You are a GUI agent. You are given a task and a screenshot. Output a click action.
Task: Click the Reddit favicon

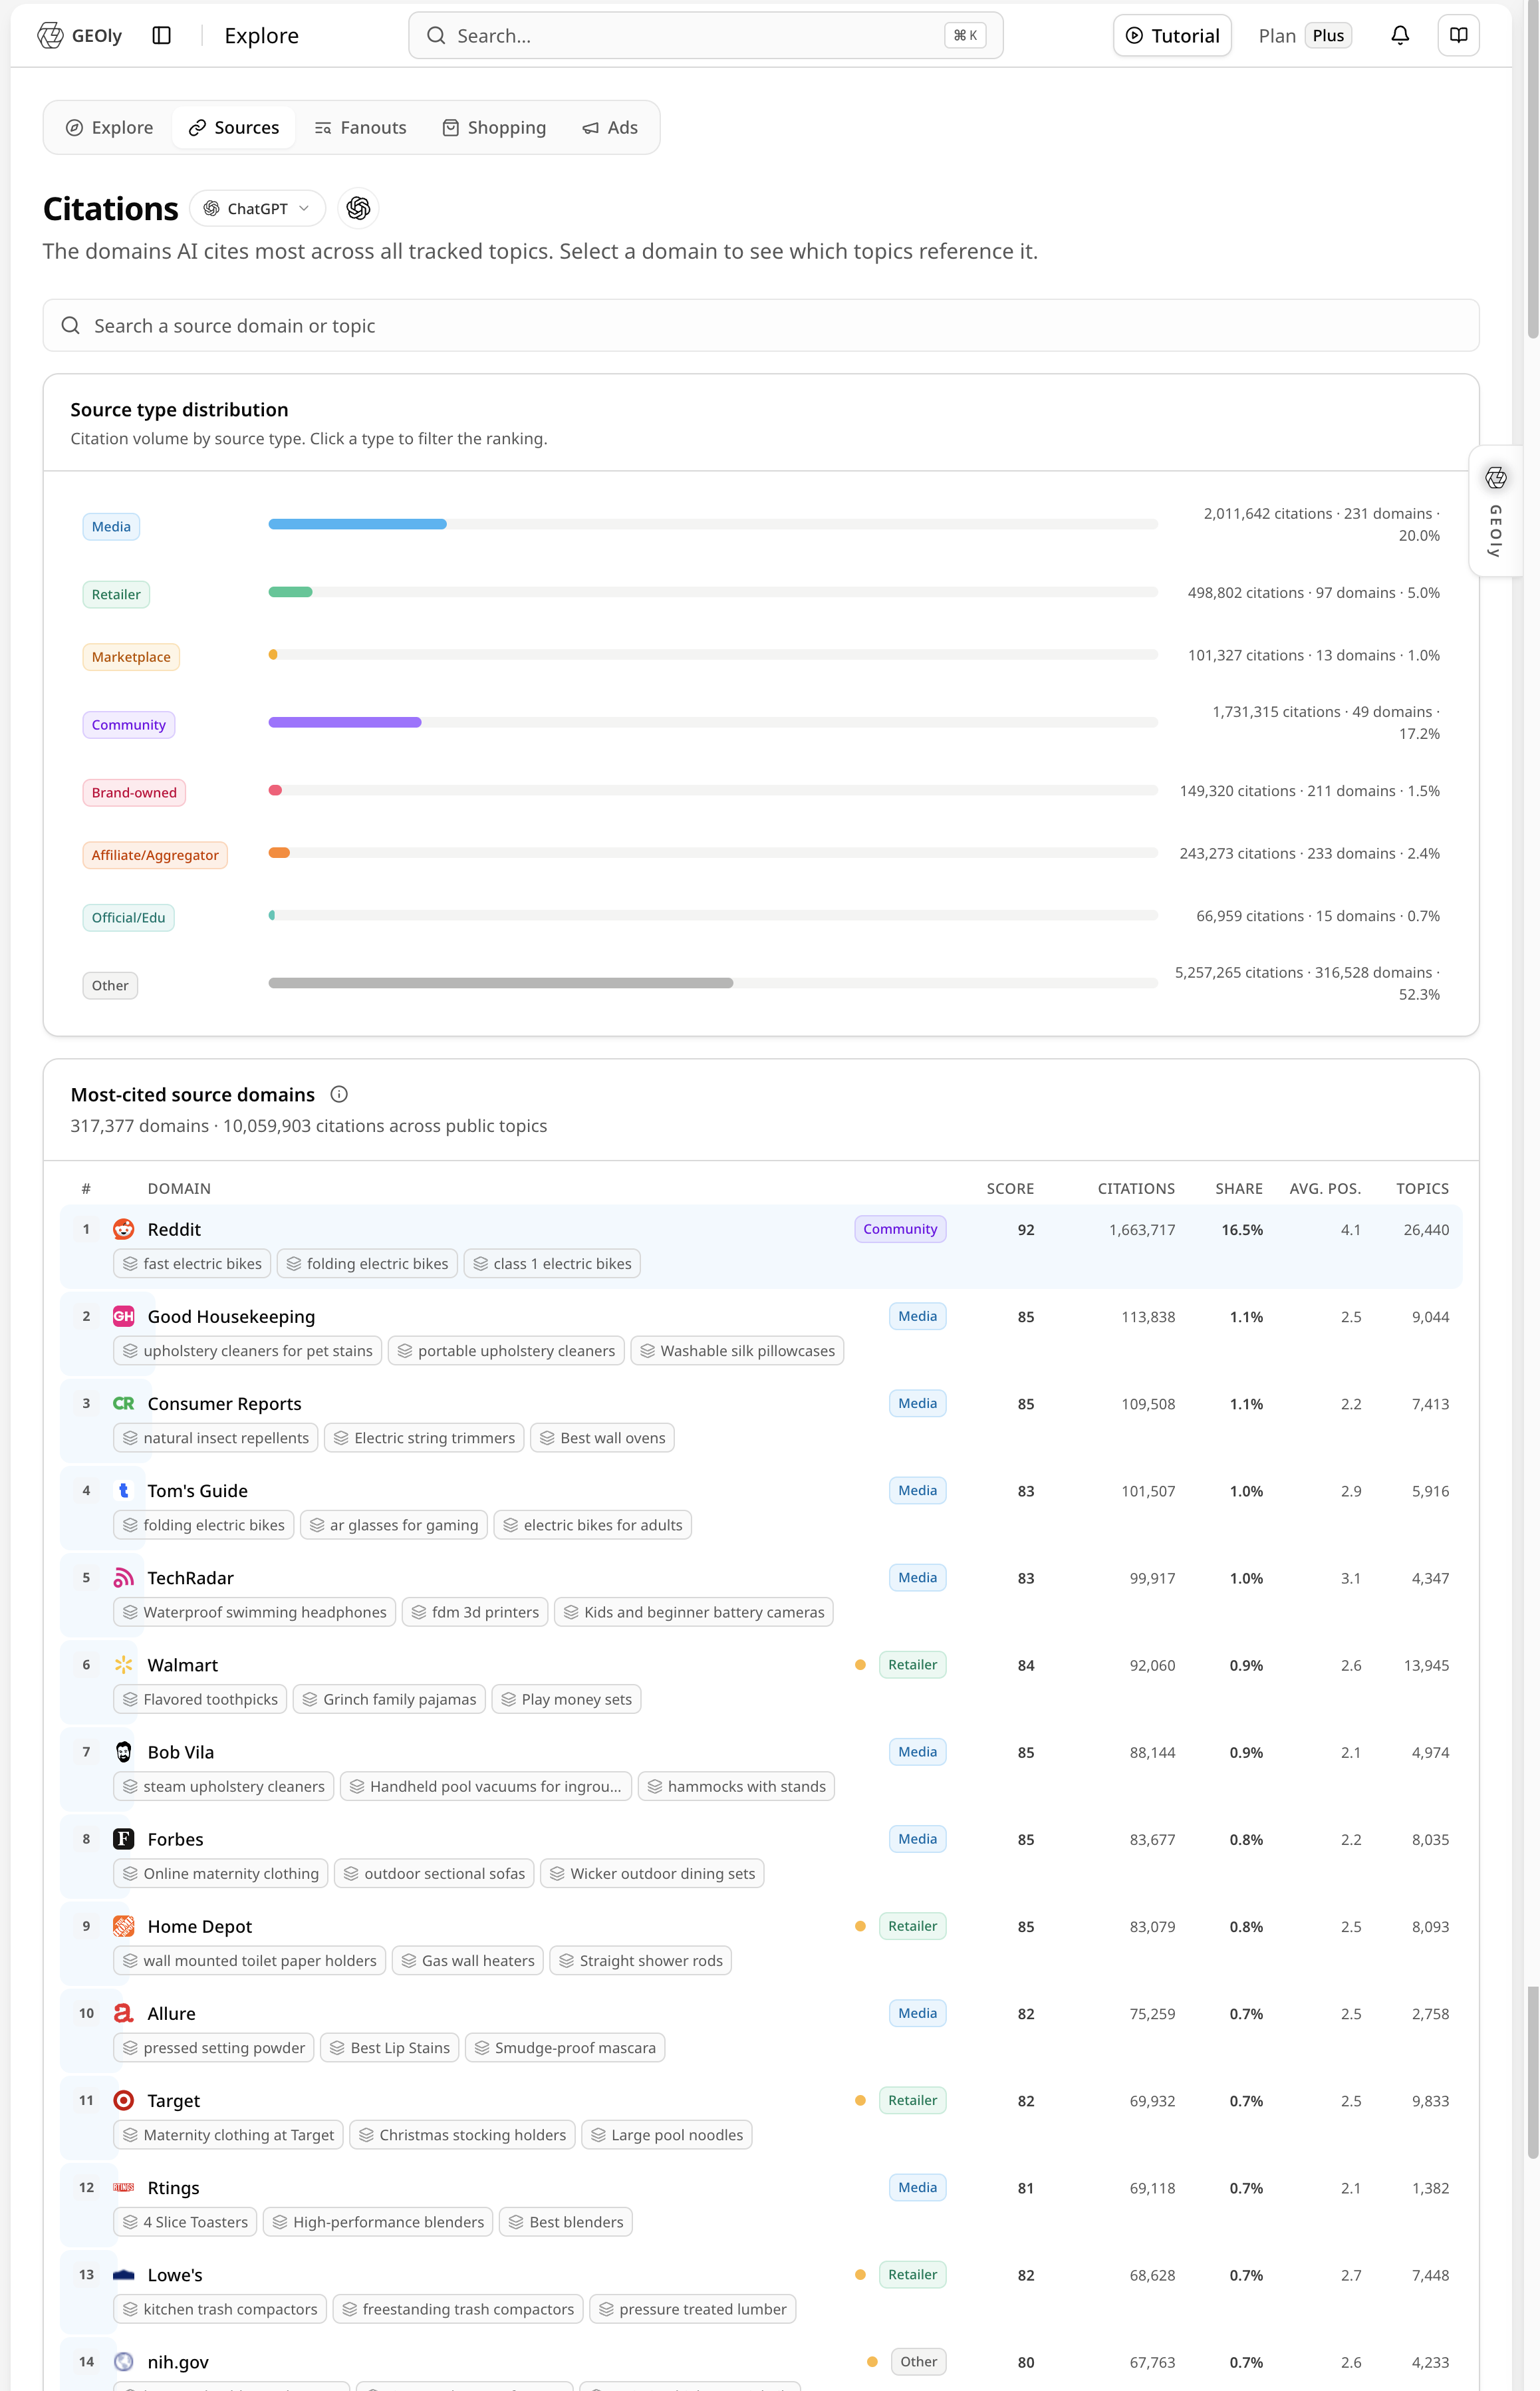(x=124, y=1229)
